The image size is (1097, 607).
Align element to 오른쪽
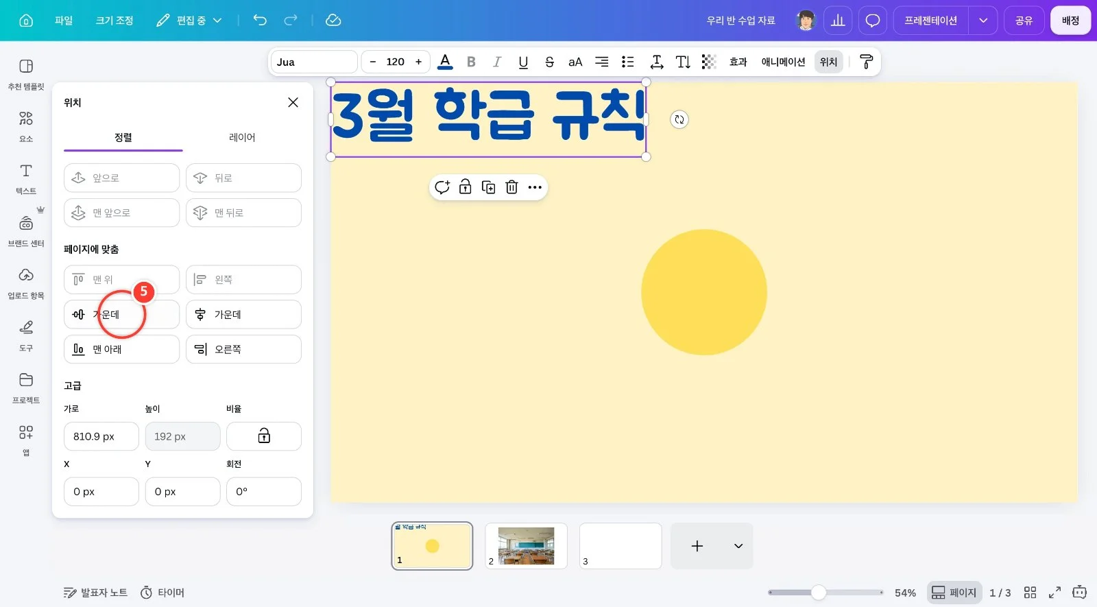coord(243,349)
